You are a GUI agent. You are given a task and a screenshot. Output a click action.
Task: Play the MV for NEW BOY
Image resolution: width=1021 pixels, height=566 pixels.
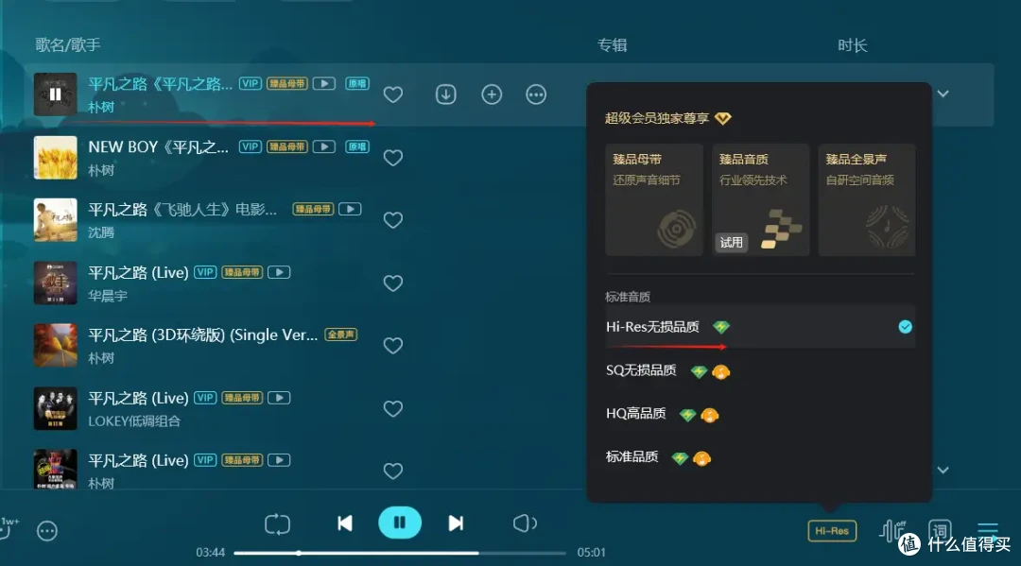coord(324,146)
